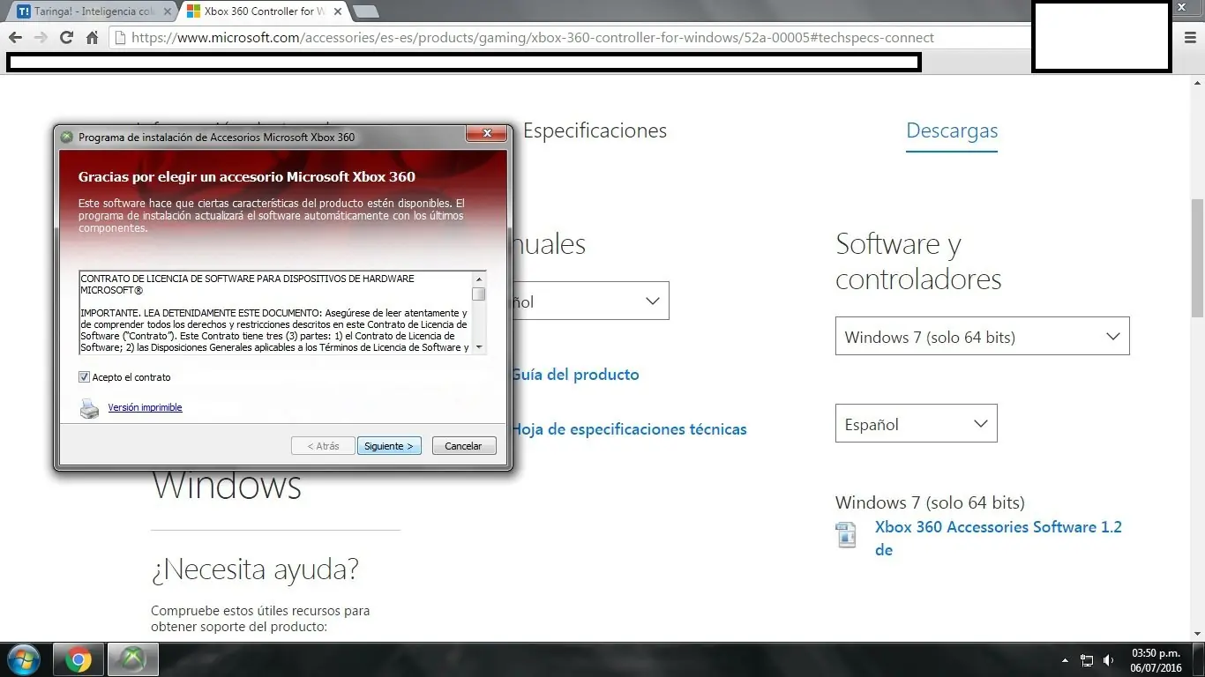Switch to the Taringa! browser tab
Screen dimensions: 1205x677
click(91, 11)
